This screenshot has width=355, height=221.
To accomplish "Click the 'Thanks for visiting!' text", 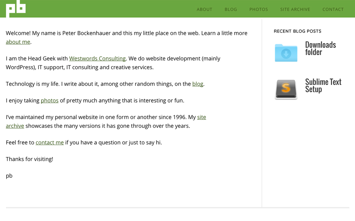I will [x=29, y=159].
